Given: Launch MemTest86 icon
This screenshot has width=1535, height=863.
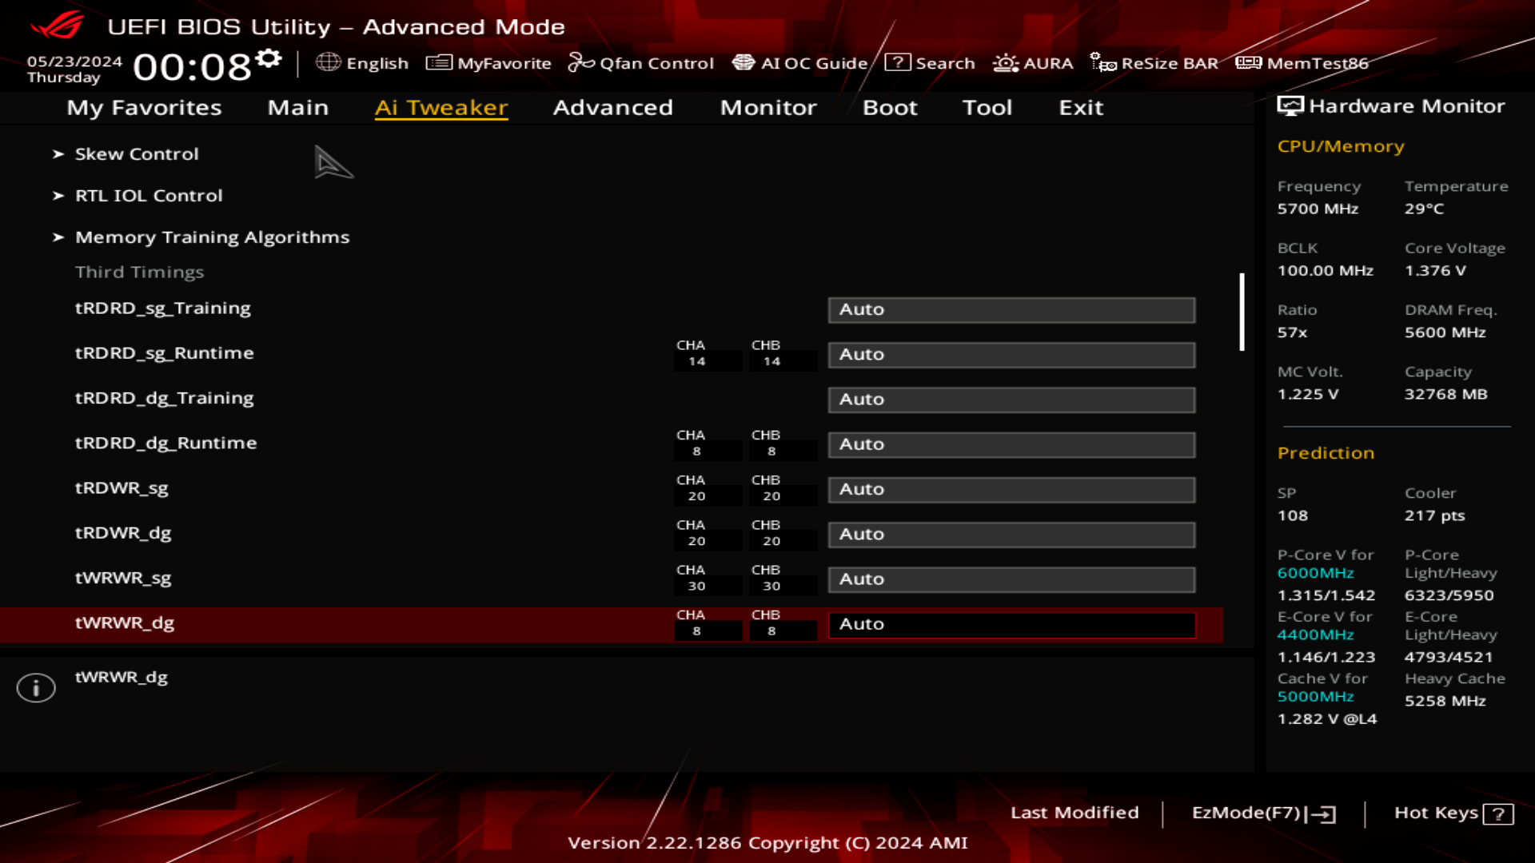Looking at the screenshot, I should [x=1249, y=62].
